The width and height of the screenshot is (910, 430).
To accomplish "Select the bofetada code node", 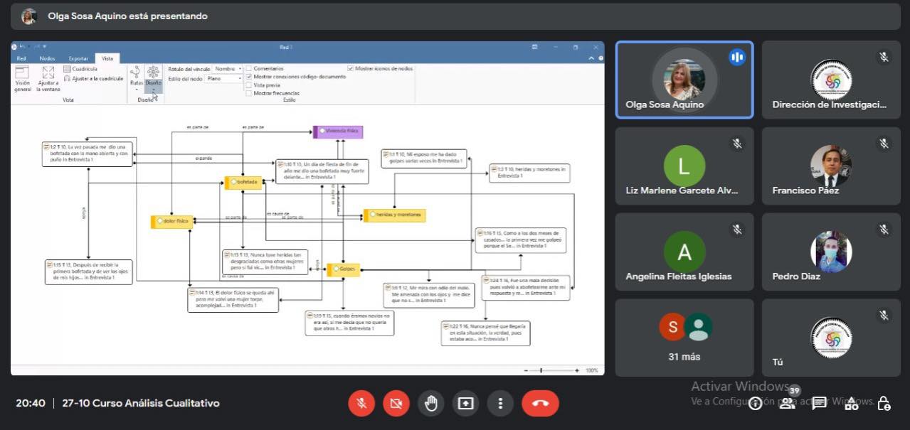I will pos(243,183).
